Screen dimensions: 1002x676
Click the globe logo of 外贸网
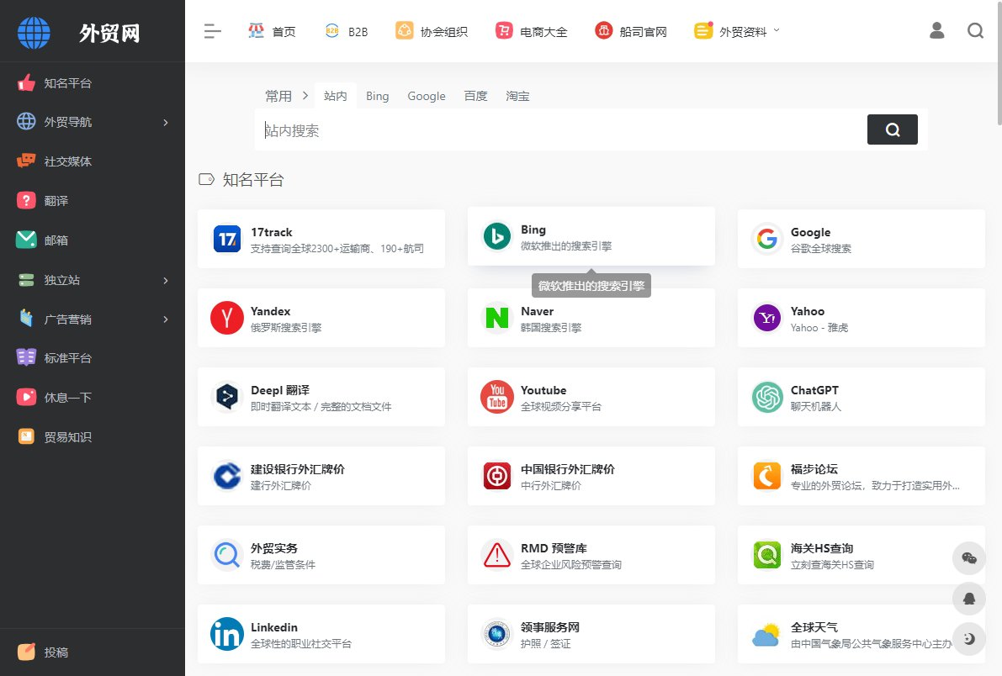pyautogui.click(x=34, y=33)
